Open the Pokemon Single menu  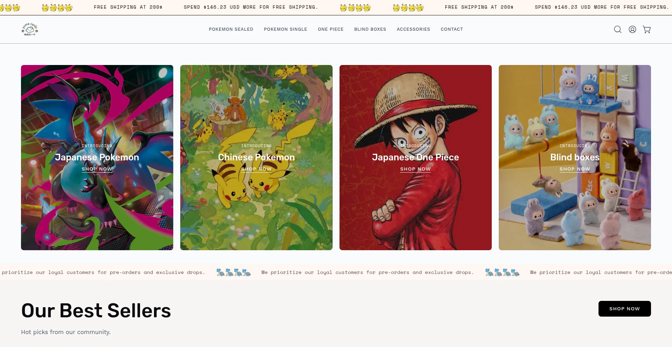click(286, 29)
